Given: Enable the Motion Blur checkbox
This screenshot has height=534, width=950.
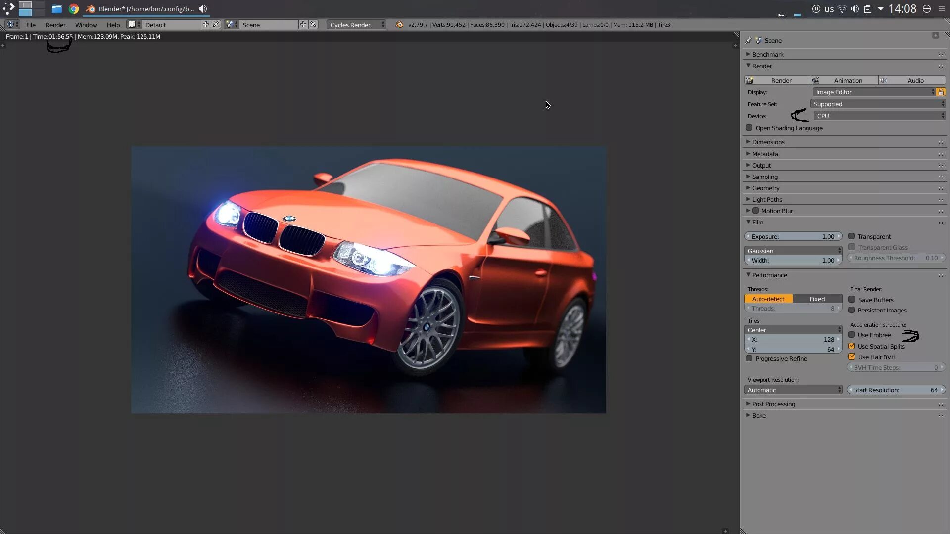Looking at the screenshot, I should coord(756,211).
